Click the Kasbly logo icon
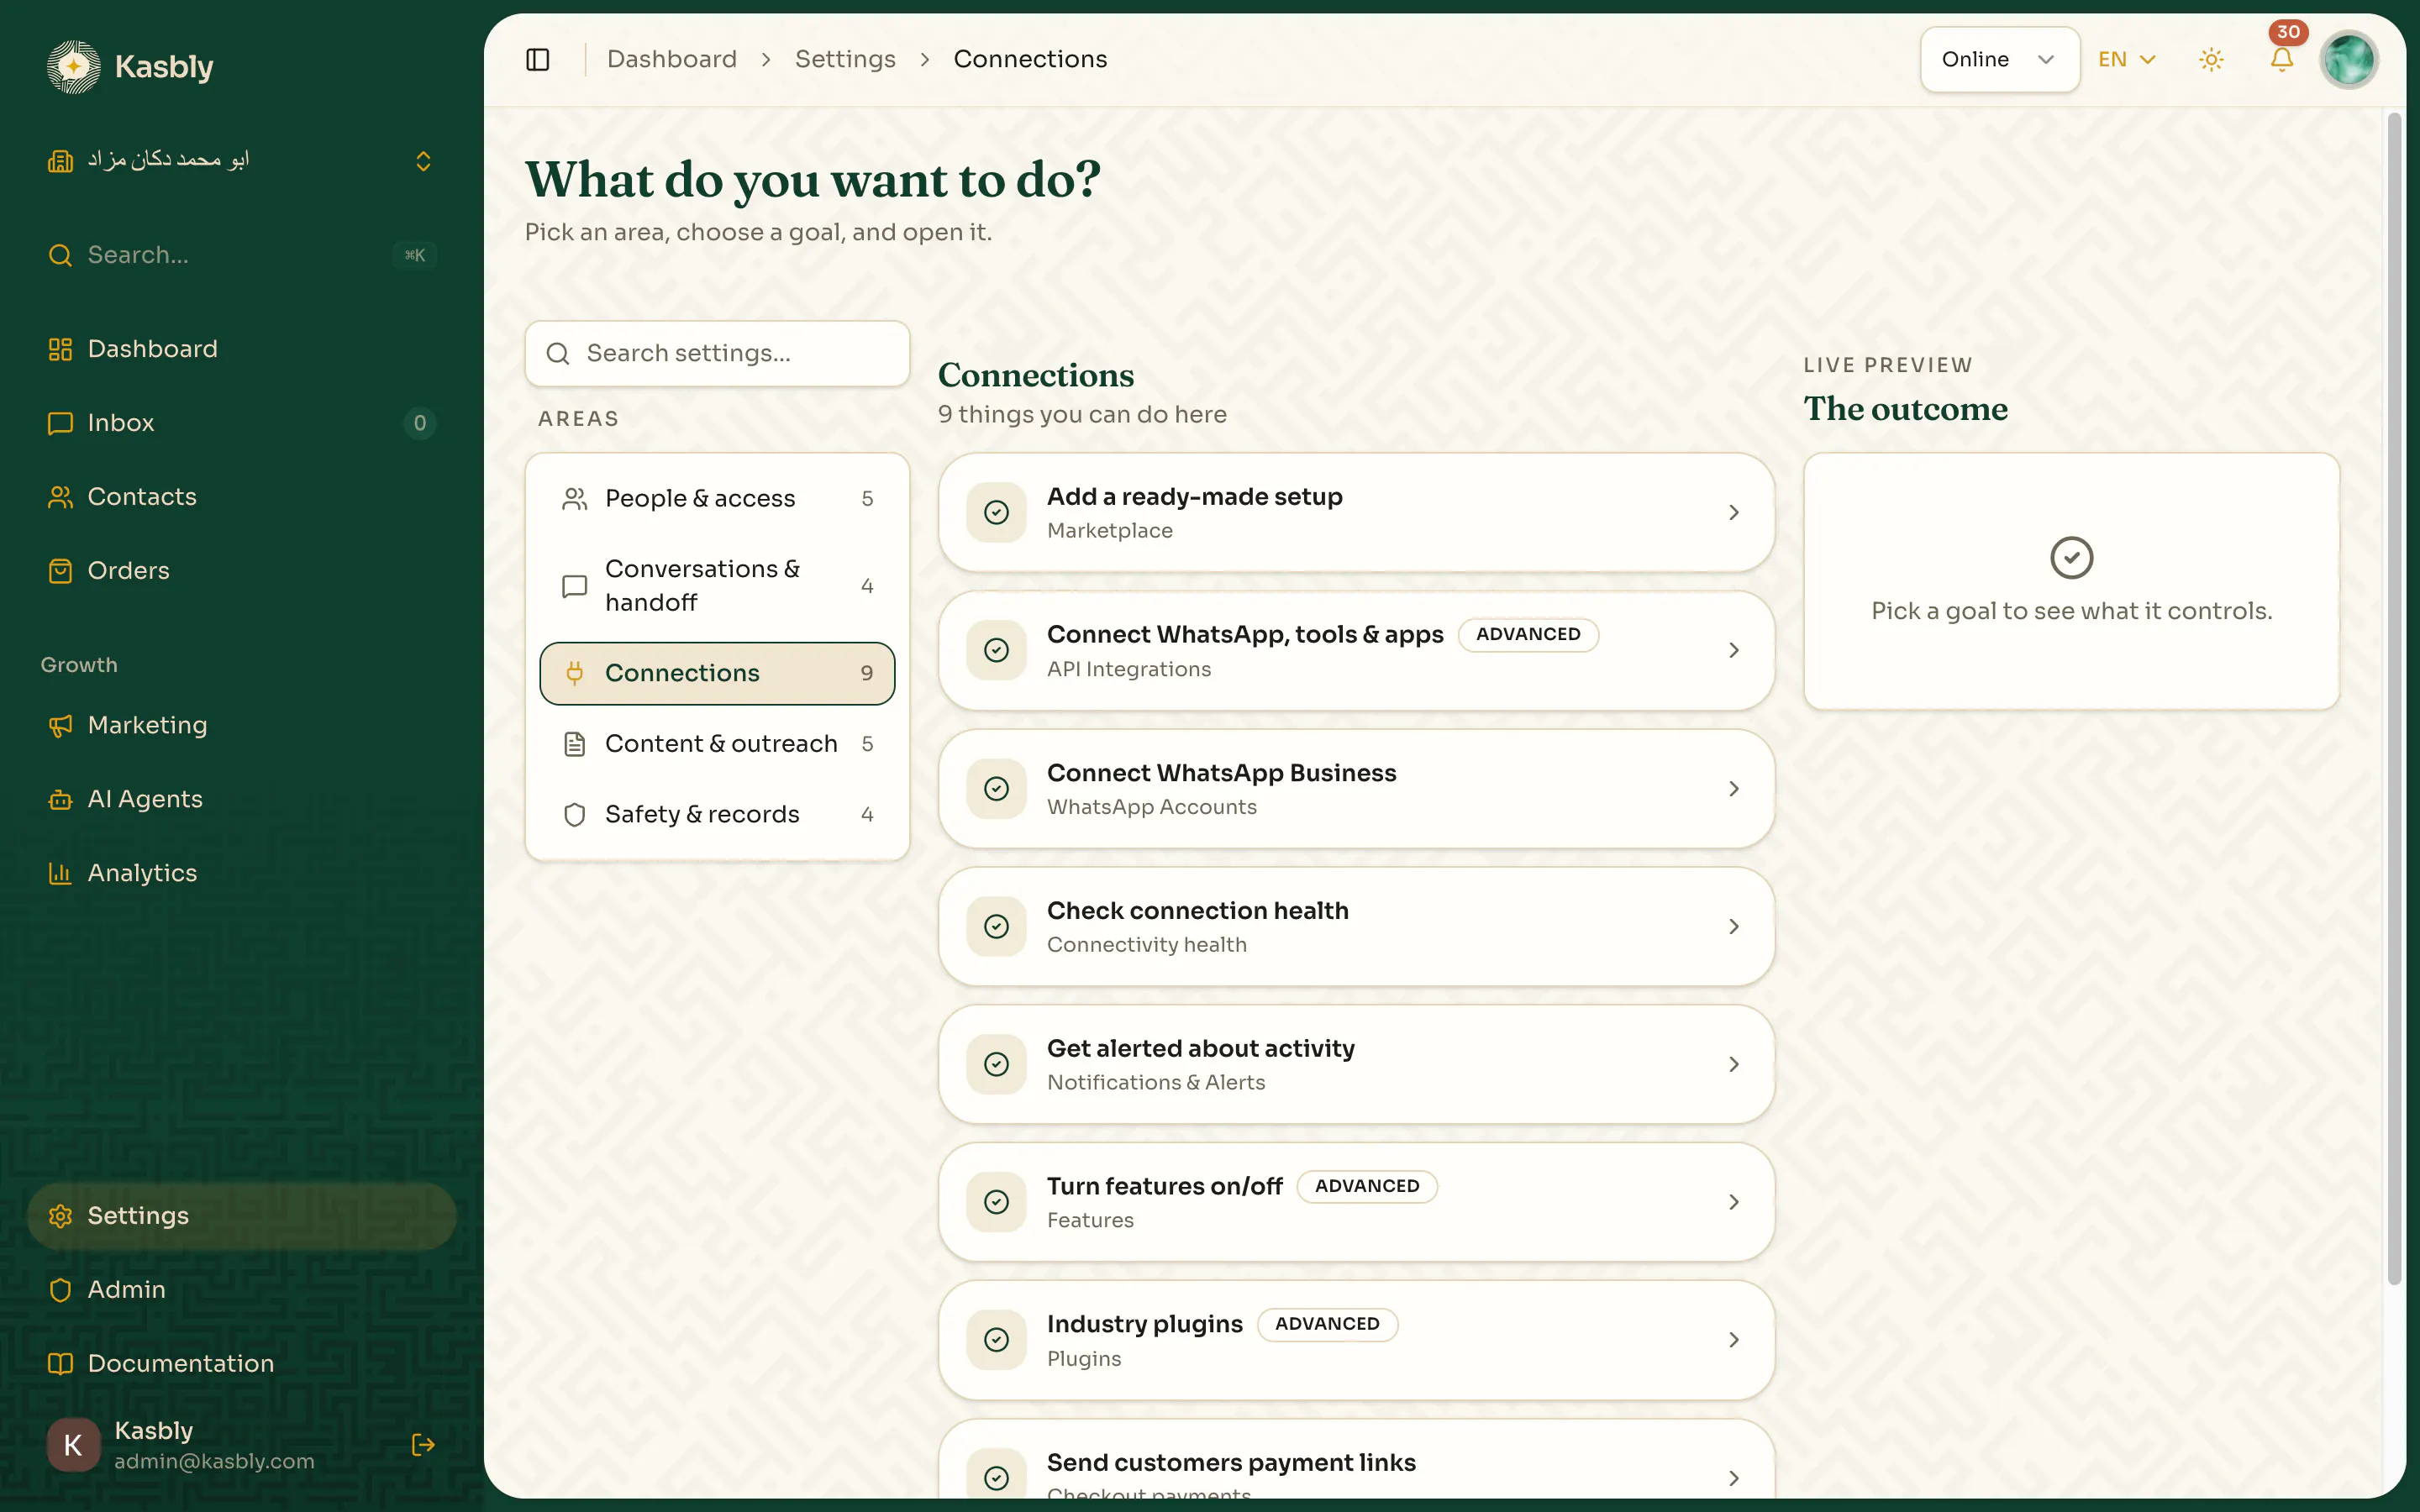Screen dimensions: 2420x1512 pos(73,67)
